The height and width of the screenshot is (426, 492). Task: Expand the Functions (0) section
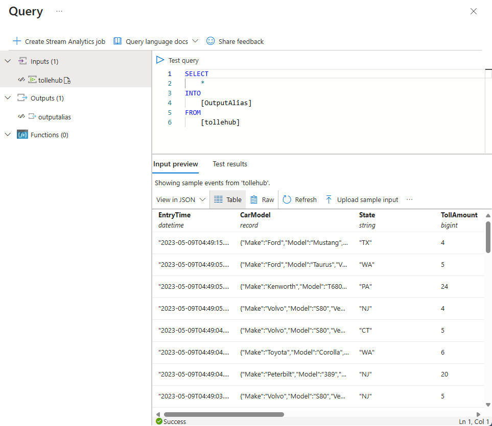(x=7, y=134)
